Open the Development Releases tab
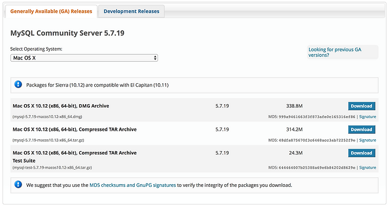 click(131, 11)
